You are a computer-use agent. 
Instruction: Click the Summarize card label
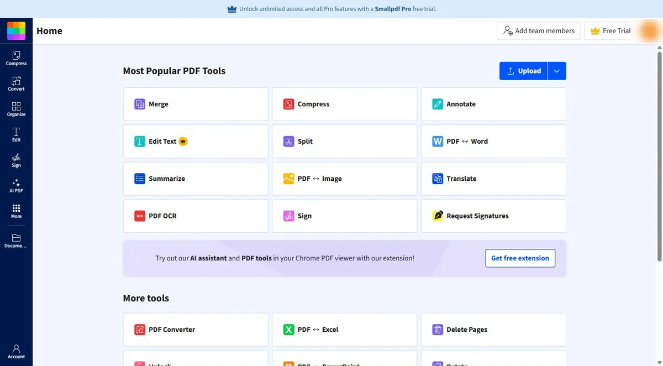[x=167, y=179]
